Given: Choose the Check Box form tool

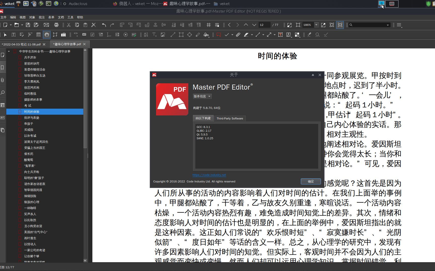Looking at the screenshot, I should pyautogui.click(x=92, y=35).
